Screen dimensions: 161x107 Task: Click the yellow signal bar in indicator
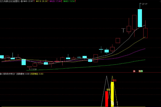point(112,94)
